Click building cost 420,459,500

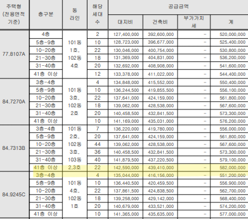(x=161, y=183)
